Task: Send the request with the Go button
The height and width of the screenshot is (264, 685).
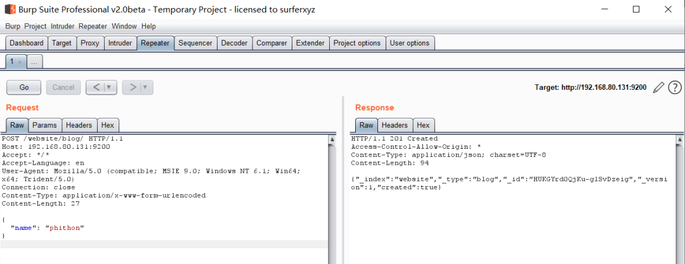Action: pos(24,87)
